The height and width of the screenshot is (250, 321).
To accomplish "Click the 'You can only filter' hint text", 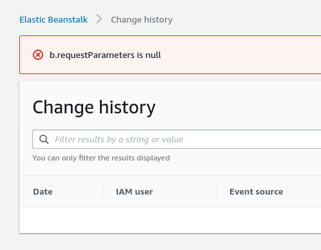I will [101, 158].
